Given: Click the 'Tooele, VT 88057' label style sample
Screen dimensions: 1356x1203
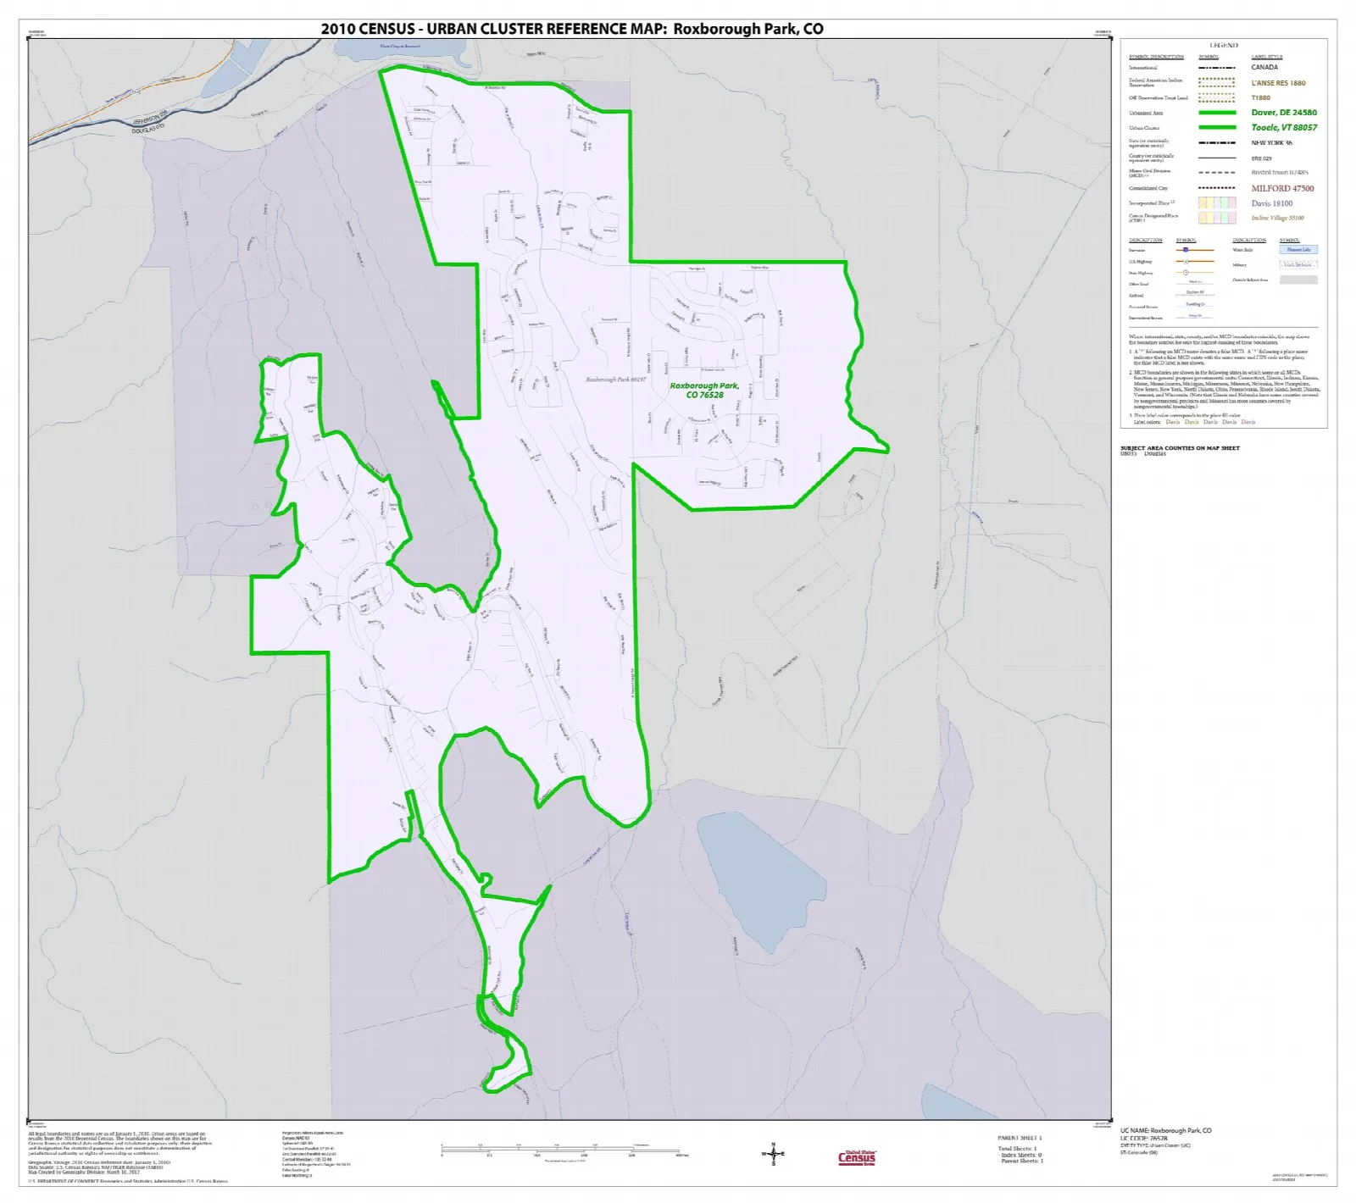Looking at the screenshot, I should (x=1284, y=128).
